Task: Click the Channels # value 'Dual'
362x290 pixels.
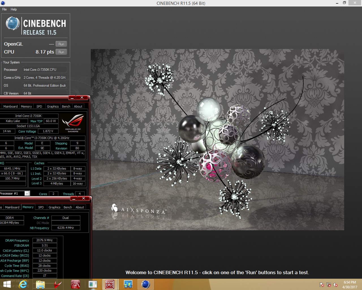Action: pyautogui.click(x=66, y=218)
